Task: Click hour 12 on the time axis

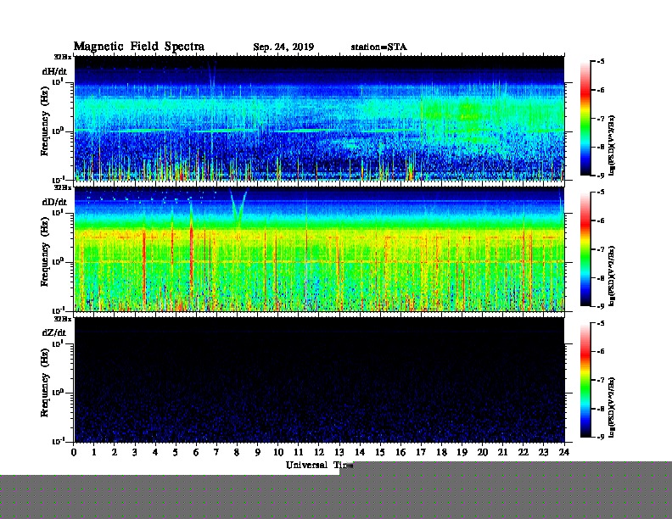Action: pos(319,452)
